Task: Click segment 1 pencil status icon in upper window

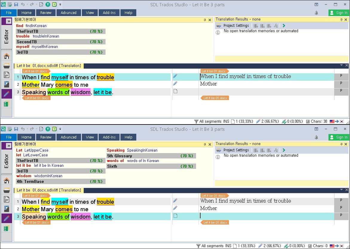Action: click(x=175, y=76)
